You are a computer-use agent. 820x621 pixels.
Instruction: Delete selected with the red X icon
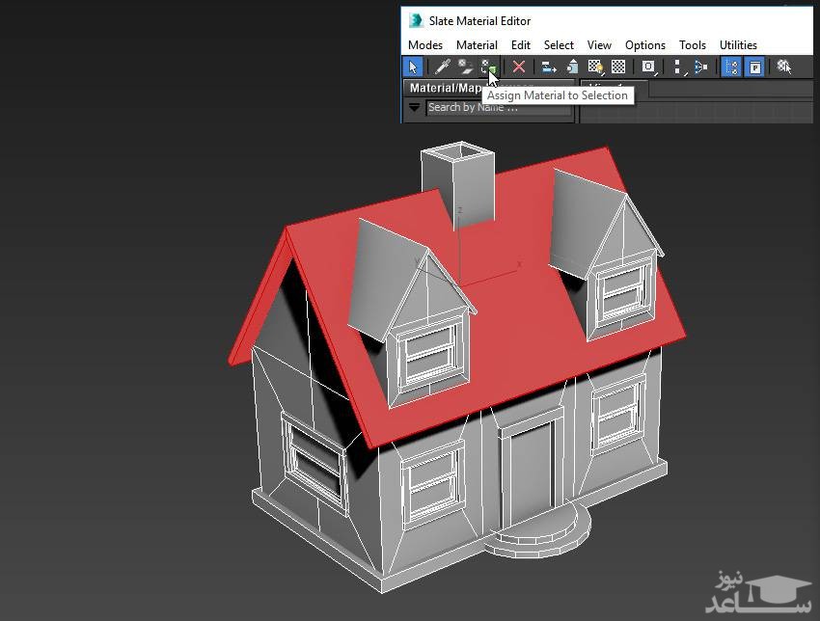coord(519,67)
